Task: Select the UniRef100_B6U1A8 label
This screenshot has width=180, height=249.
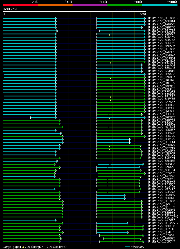Action: (161, 68)
